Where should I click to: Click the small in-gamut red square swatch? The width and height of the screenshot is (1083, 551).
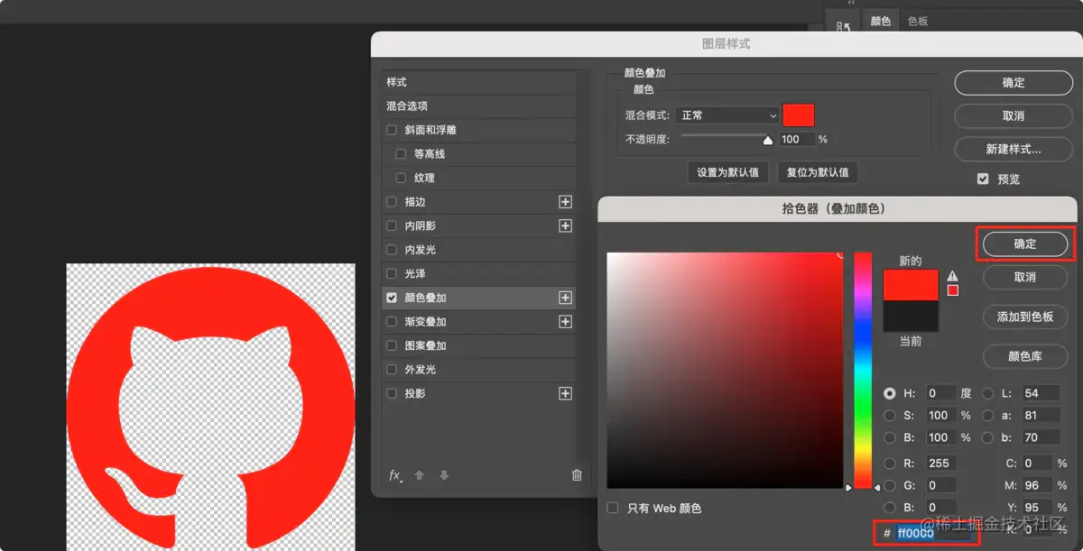click(952, 290)
